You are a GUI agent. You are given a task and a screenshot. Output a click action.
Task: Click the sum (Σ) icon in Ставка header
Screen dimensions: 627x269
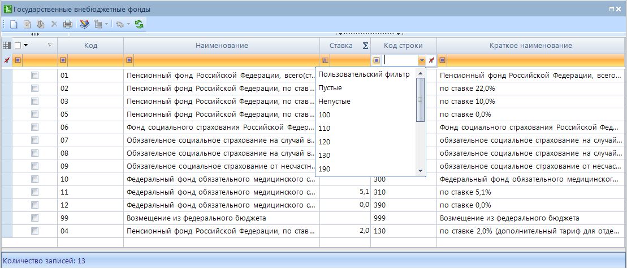point(365,46)
